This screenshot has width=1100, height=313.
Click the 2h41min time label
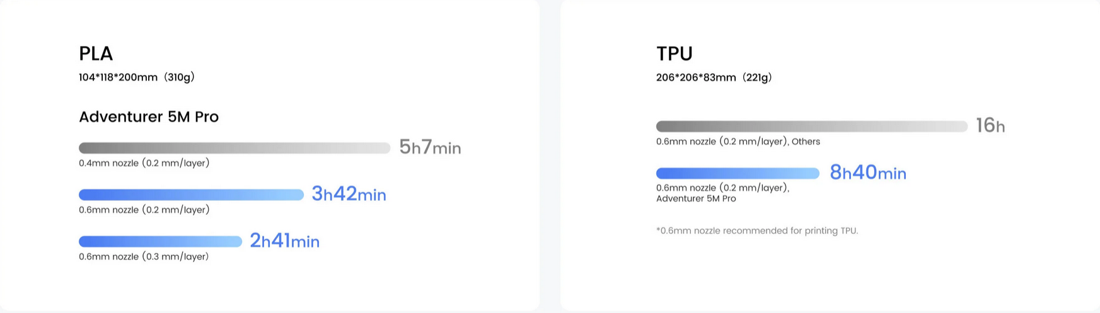tap(284, 241)
